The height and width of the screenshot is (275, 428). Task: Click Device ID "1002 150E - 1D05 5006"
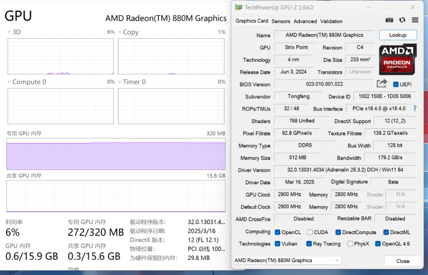(x=384, y=96)
